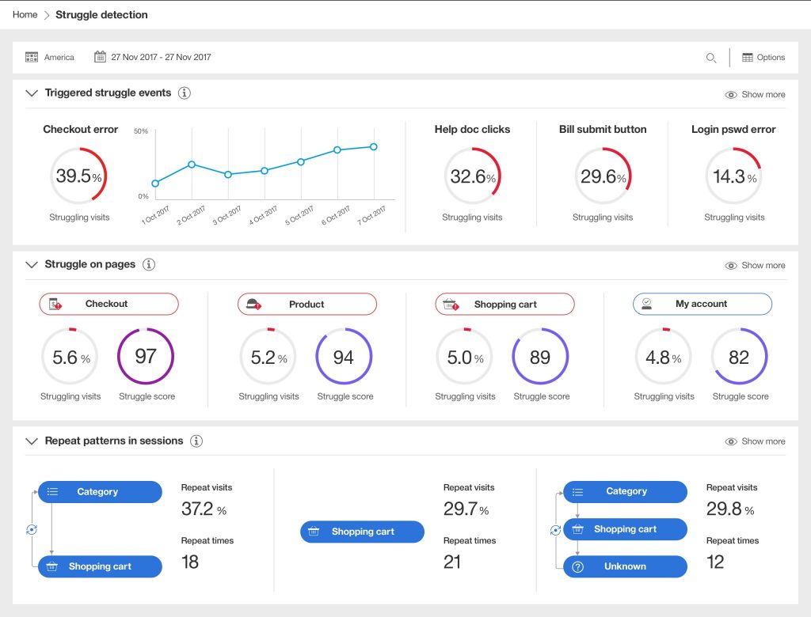
Task: Select the Struggle detection breadcrumb item
Action: [101, 15]
